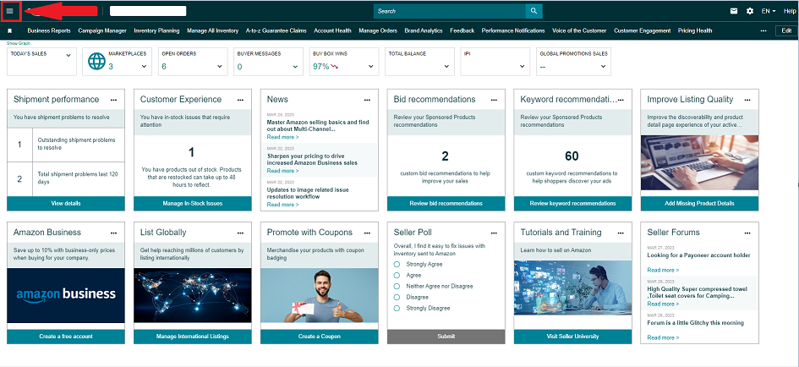Click Edit button in navigation bar
This screenshot has width=799, height=367.
pyautogui.click(x=786, y=30)
